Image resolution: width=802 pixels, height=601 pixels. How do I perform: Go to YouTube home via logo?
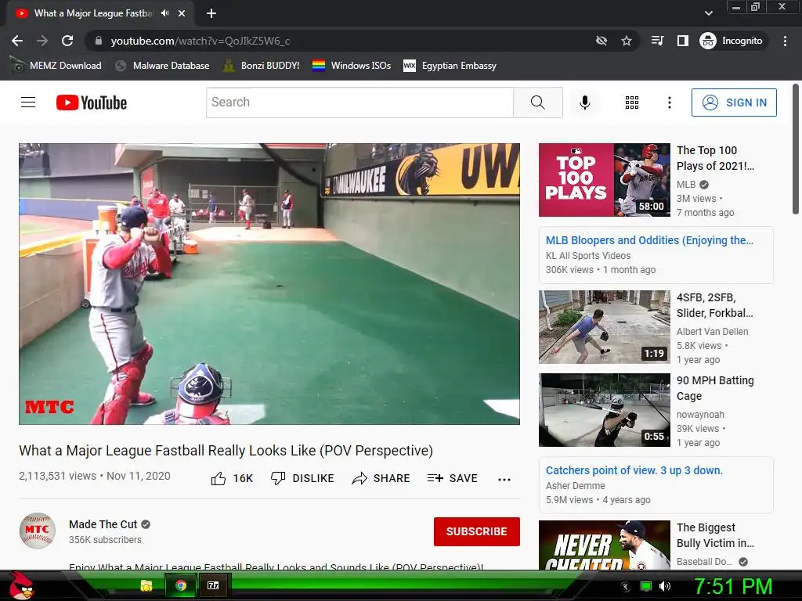coord(92,103)
